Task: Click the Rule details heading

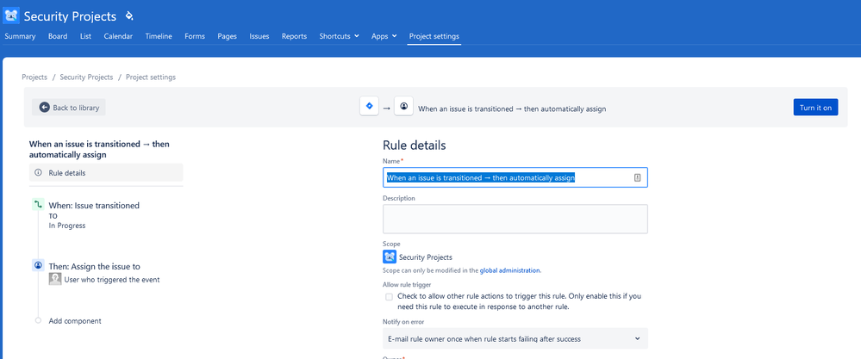Action: click(x=414, y=145)
